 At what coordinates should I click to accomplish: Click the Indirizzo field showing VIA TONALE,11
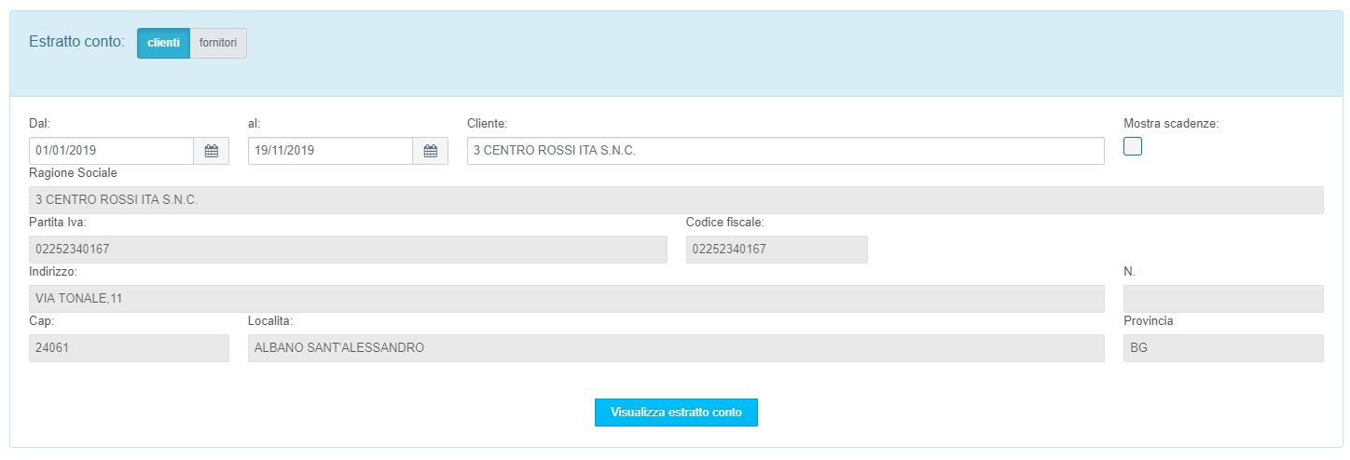coord(566,299)
